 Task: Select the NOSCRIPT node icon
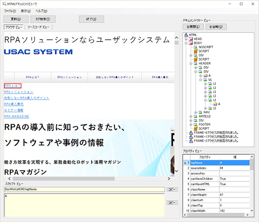196,47
